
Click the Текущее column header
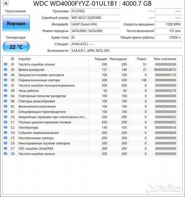(101, 59)
